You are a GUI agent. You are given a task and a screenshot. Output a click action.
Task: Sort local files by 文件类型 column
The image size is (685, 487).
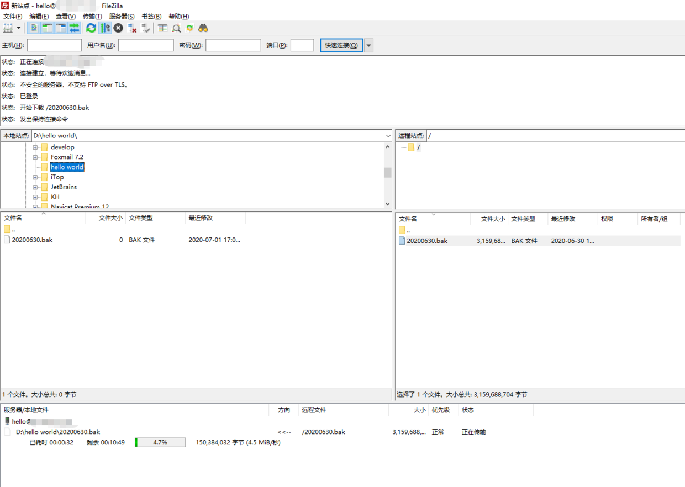click(x=155, y=218)
